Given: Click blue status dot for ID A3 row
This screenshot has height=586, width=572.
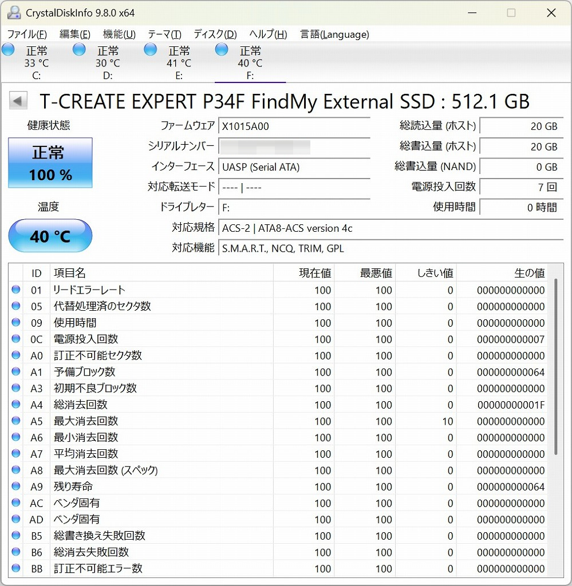Looking at the screenshot, I should click(x=15, y=388).
